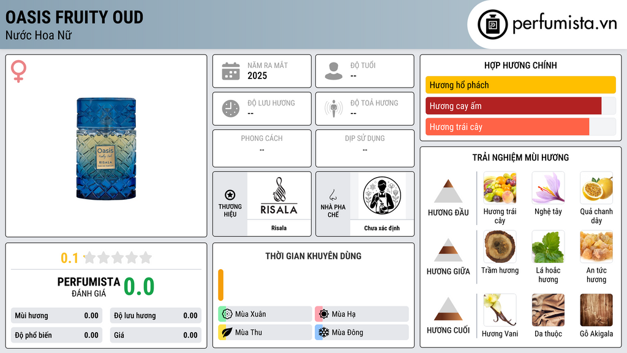
Task: Click the OASIS FRUITY OUD title
Action: 74,17
